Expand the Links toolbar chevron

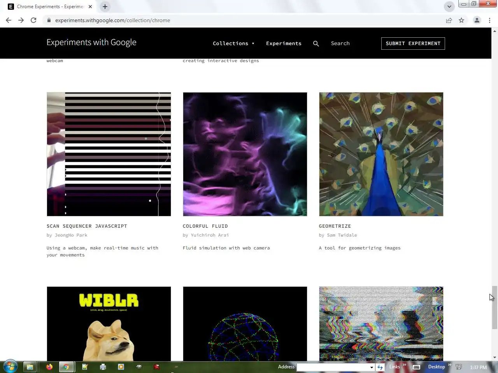coord(405,364)
